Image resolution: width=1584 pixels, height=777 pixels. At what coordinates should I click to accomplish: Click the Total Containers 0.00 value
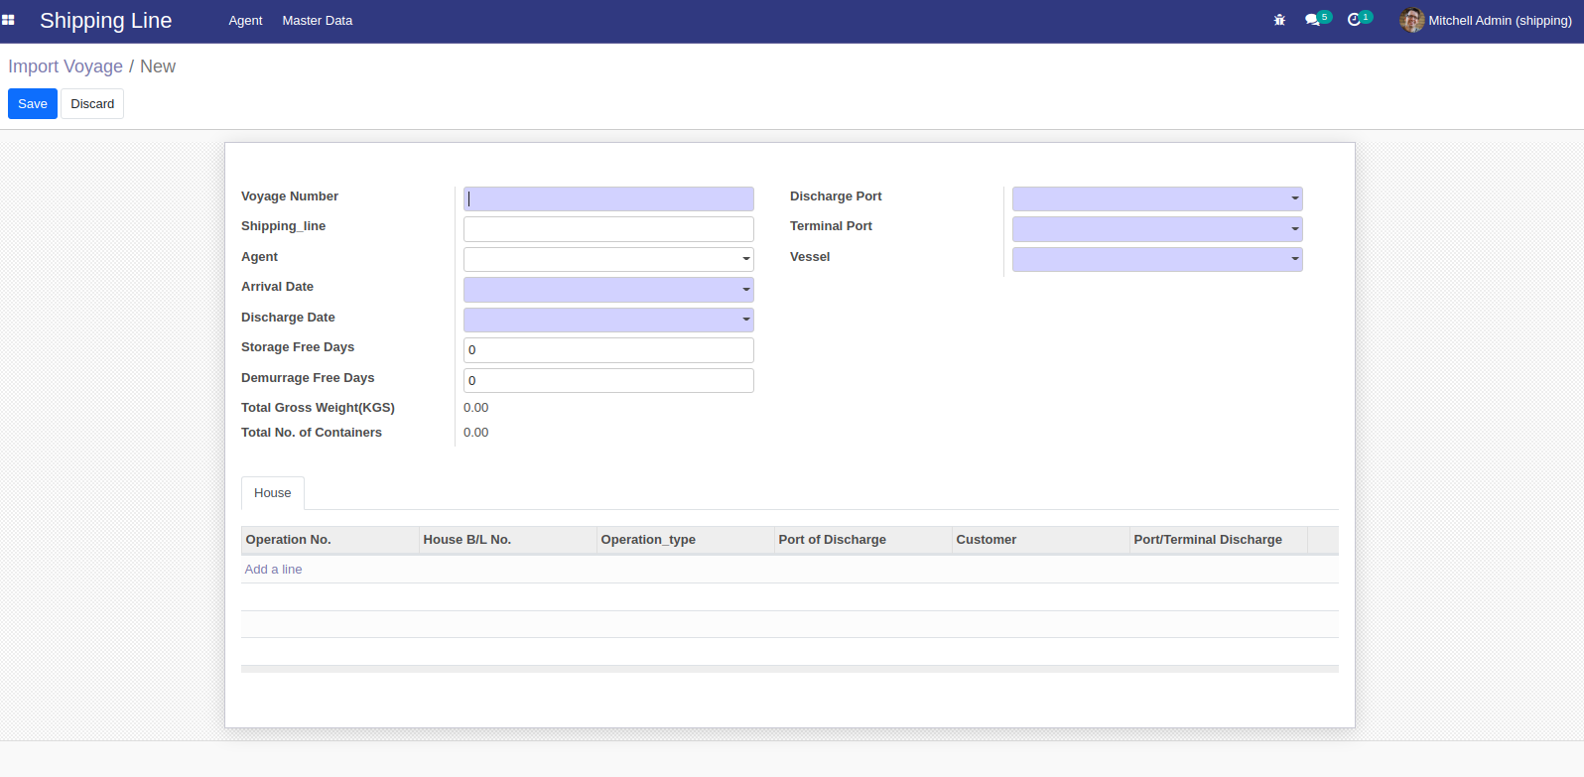click(x=476, y=433)
